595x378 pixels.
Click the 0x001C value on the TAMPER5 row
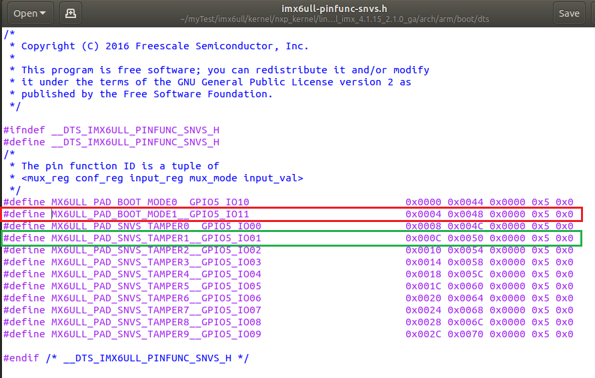[x=424, y=286]
